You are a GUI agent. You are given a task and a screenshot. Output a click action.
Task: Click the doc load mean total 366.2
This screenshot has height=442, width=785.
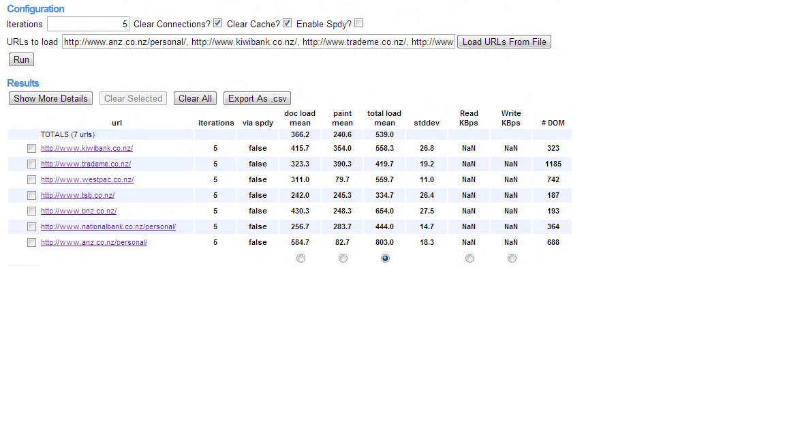point(300,134)
